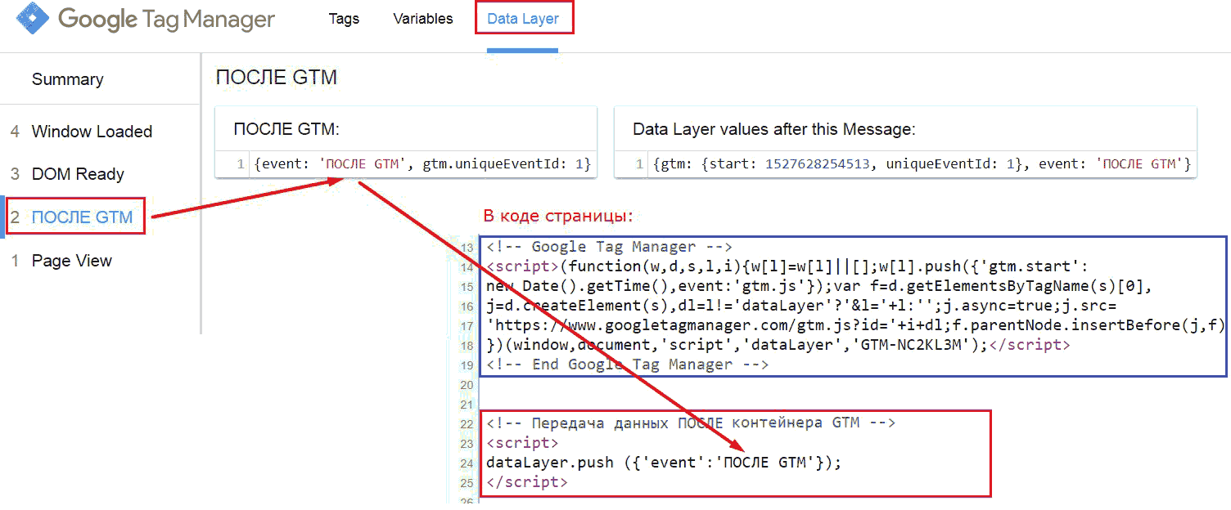This screenshot has height=510, width=1231.
Task: Select the Window Loaded event
Action: pos(92,132)
